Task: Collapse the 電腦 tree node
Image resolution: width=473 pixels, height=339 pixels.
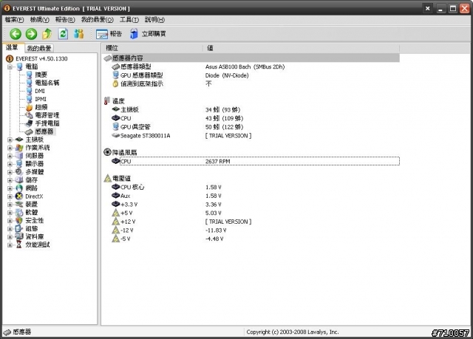Action: 10,67
